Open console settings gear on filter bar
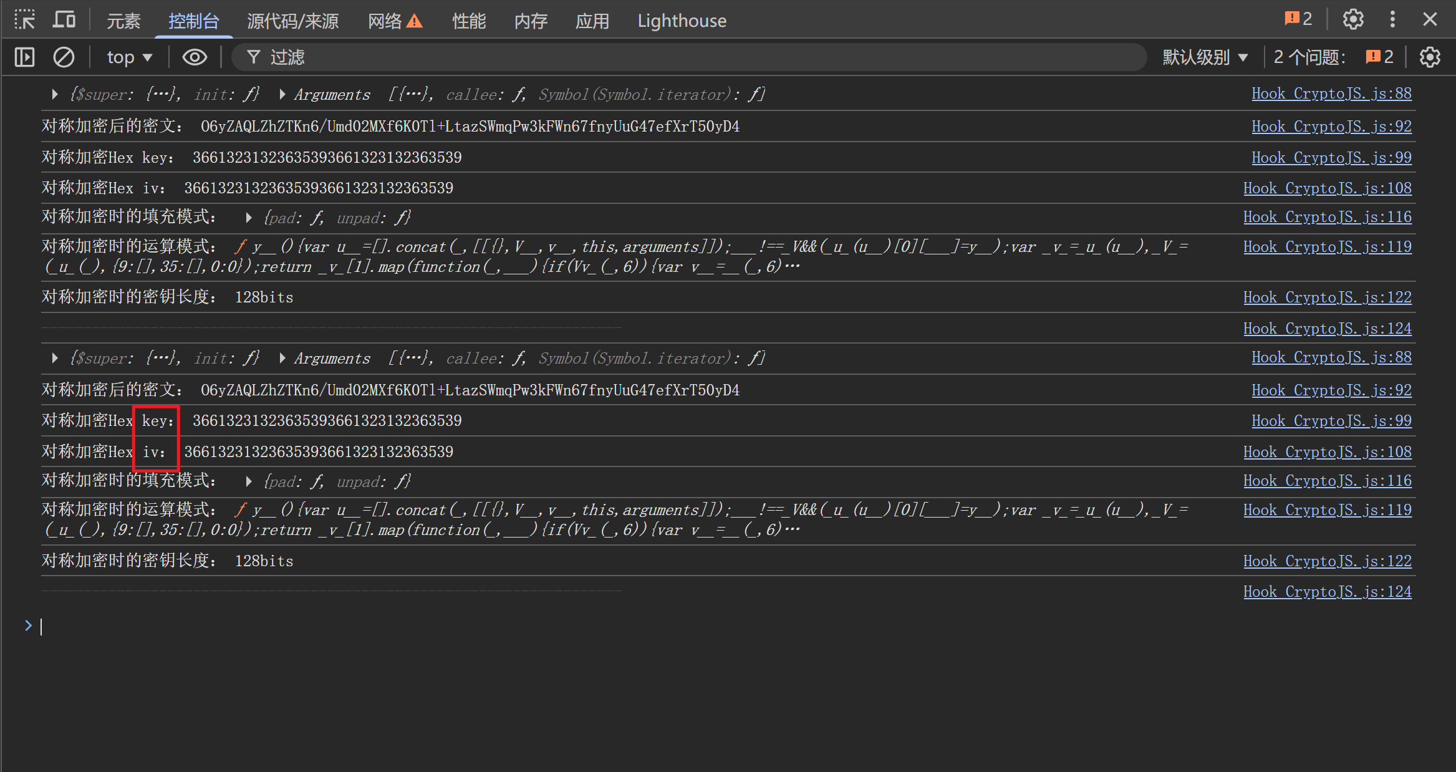The image size is (1456, 772). (1430, 57)
